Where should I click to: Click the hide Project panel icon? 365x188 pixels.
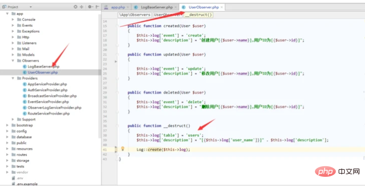pyautogui.click(x=97, y=7)
